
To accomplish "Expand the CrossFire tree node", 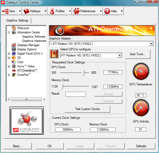I will click(9, 75).
